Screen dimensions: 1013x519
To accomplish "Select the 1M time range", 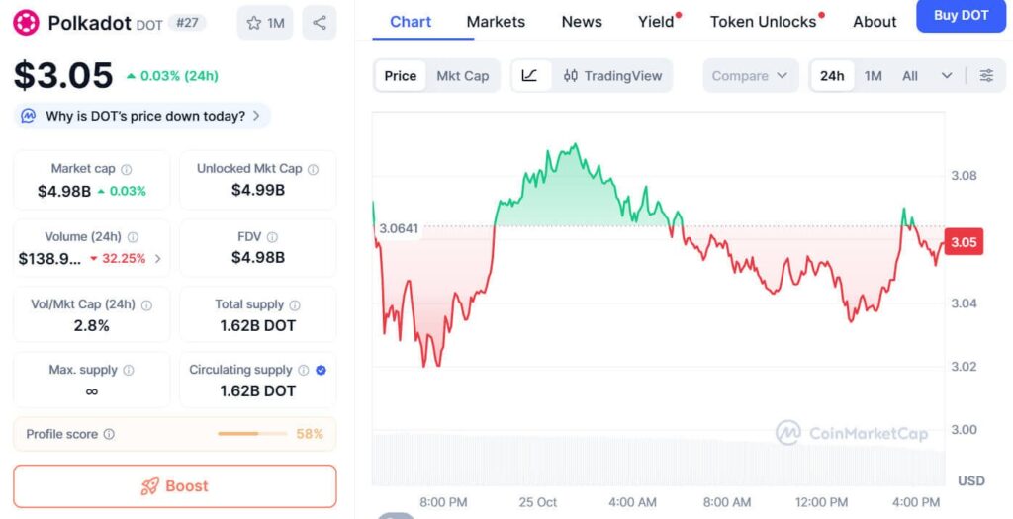I will [873, 76].
